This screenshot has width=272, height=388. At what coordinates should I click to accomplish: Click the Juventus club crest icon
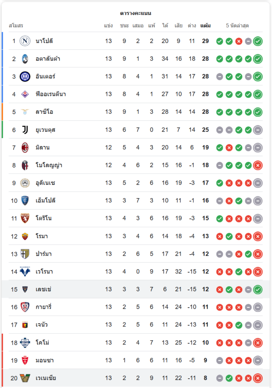tap(25, 130)
